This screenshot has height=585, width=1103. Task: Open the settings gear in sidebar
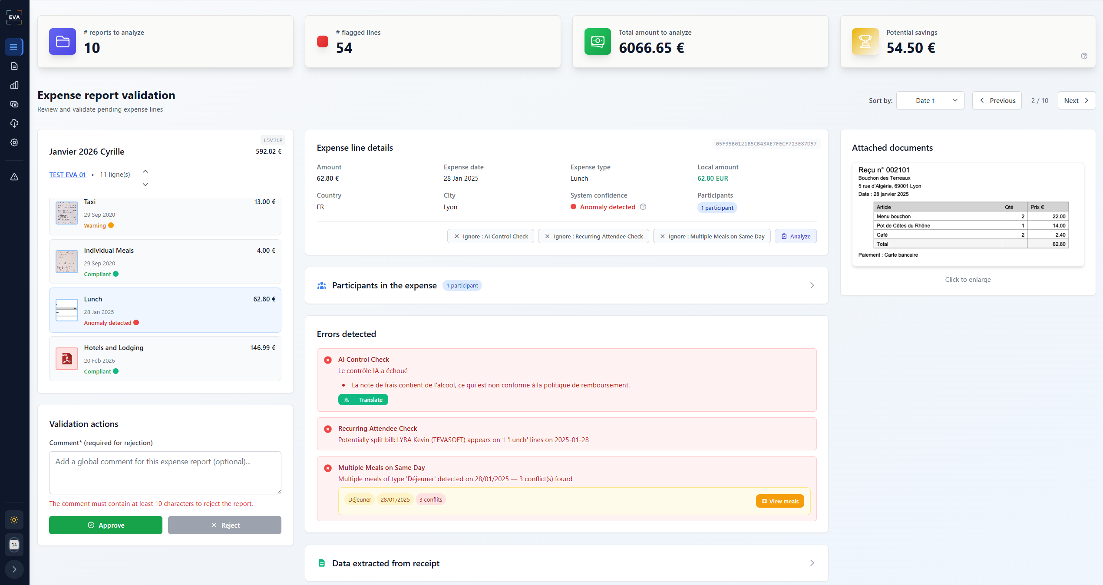14,142
